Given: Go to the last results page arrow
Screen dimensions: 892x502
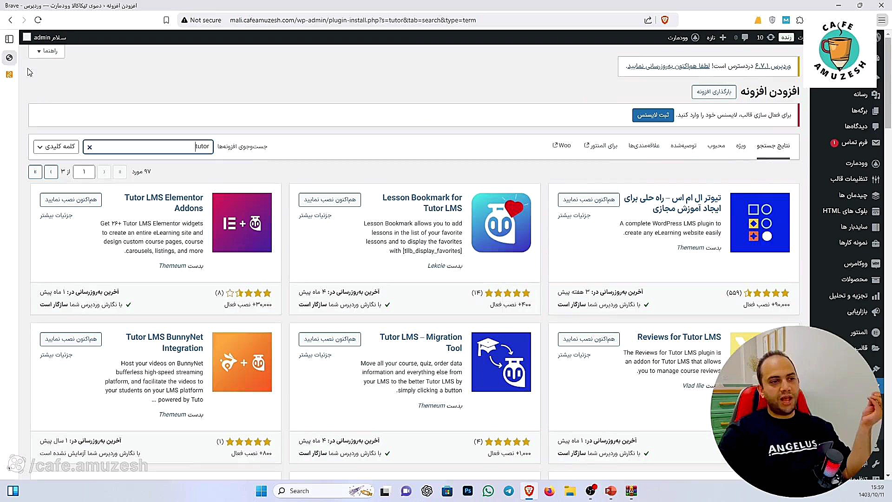Looking at the screenshot, I should 35,172.
